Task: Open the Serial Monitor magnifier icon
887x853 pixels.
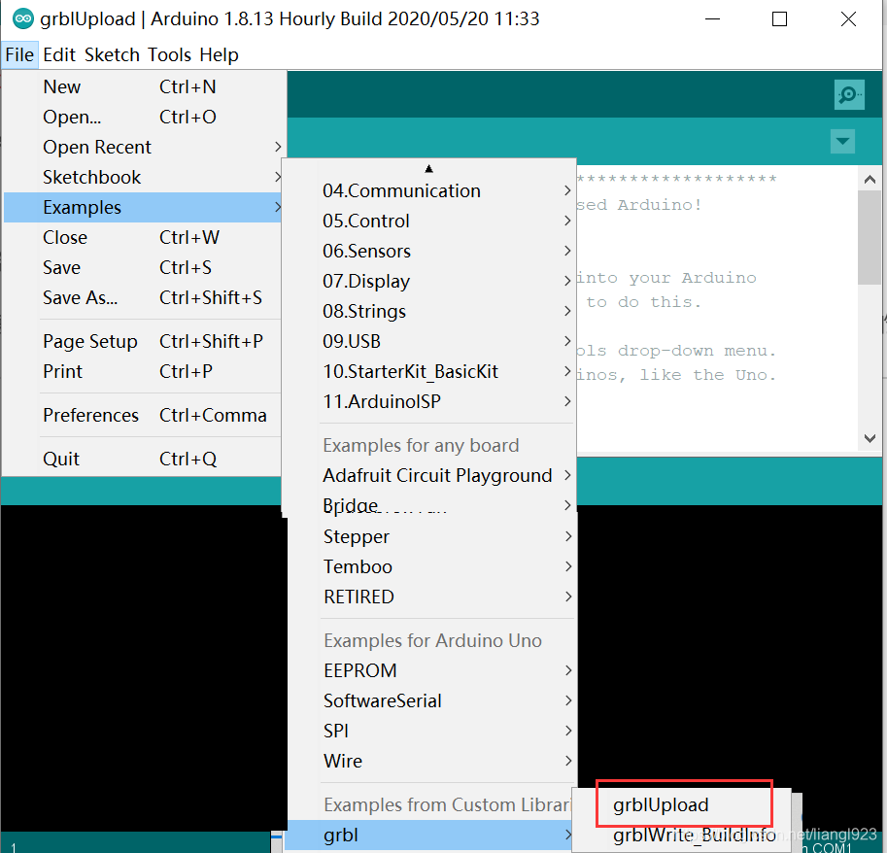Action: click(848, 94)
